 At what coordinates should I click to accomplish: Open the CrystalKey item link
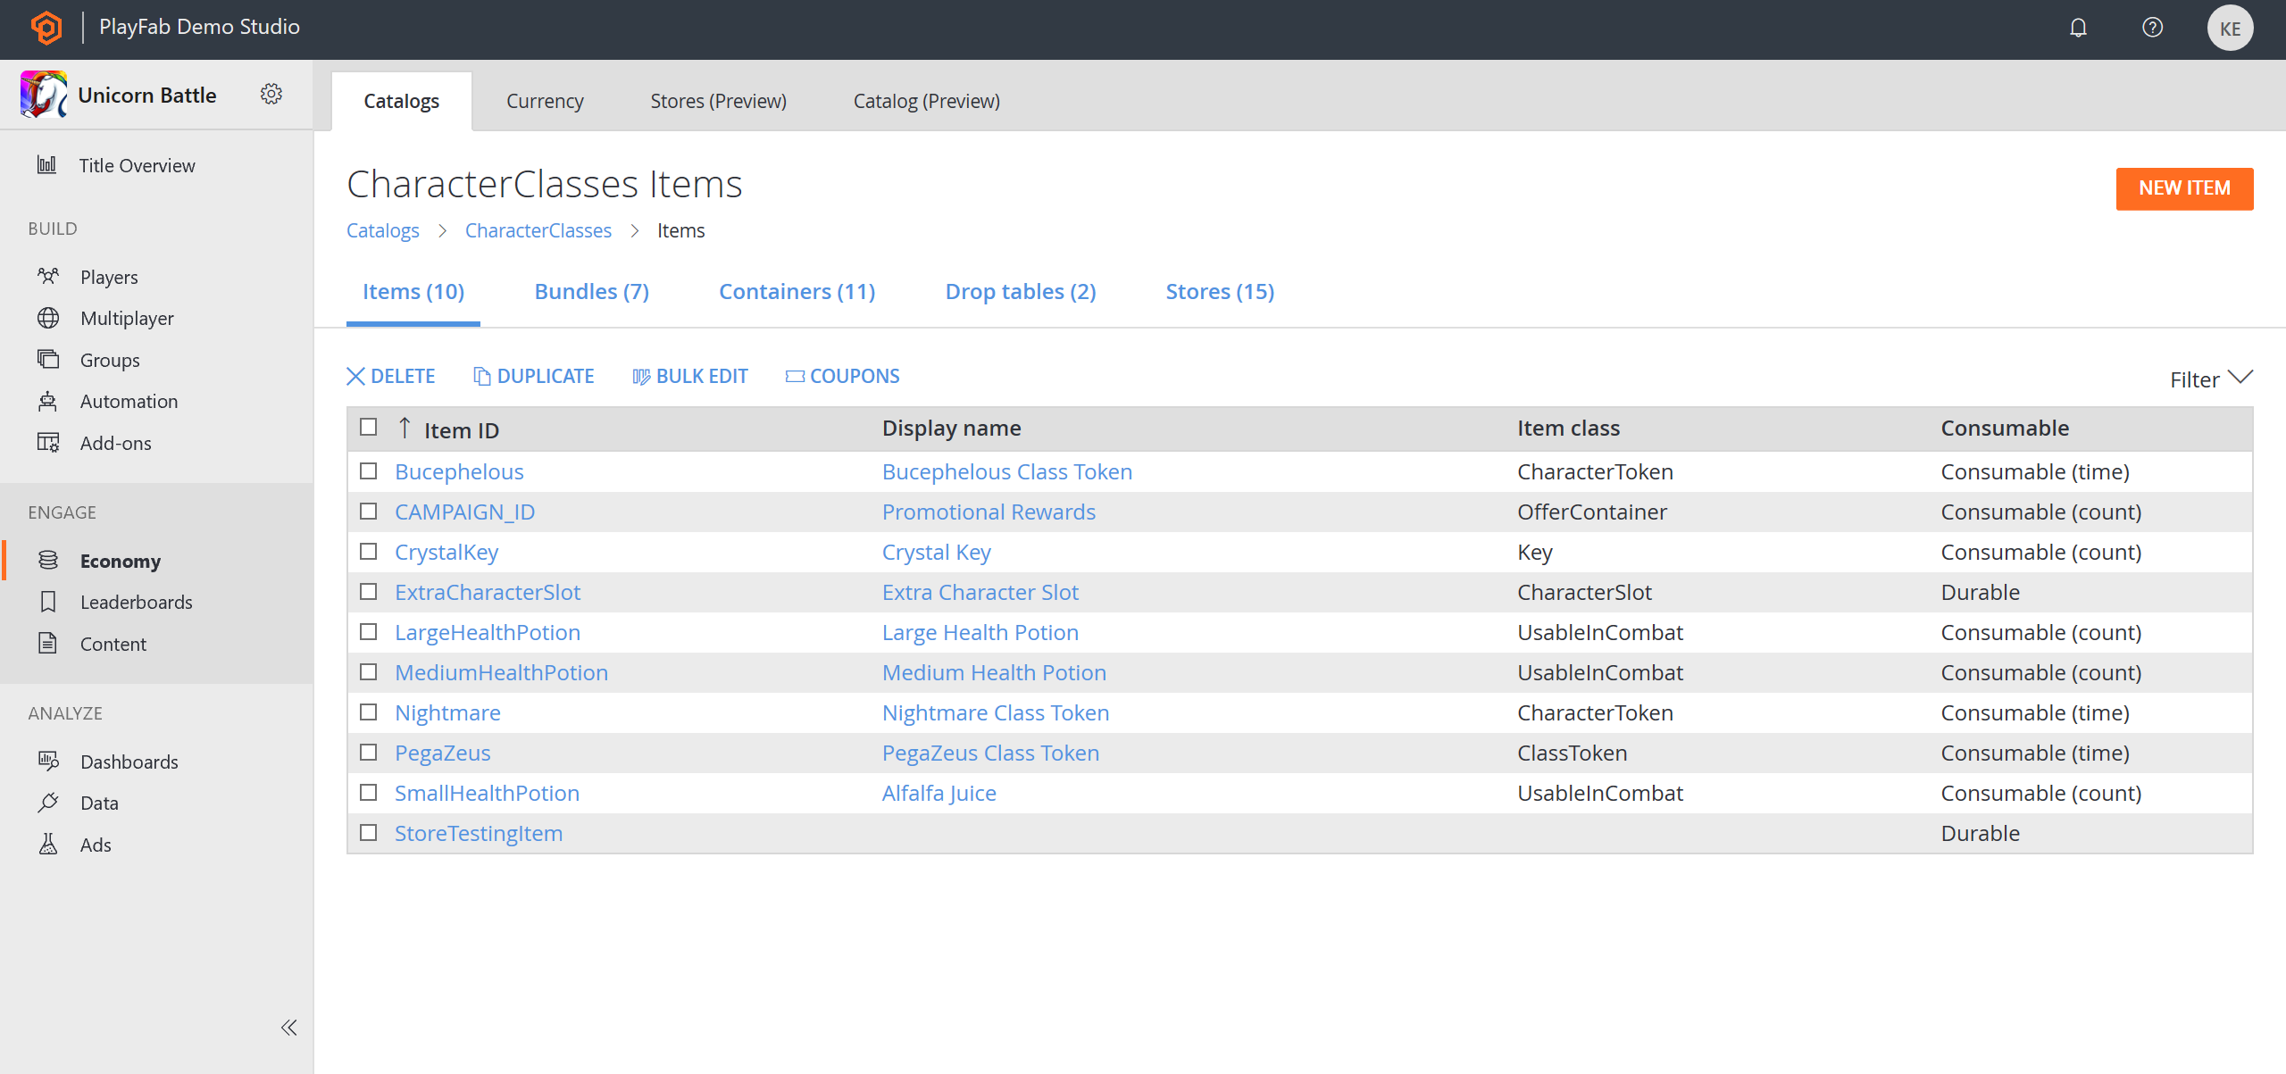(x=446, y=551)
